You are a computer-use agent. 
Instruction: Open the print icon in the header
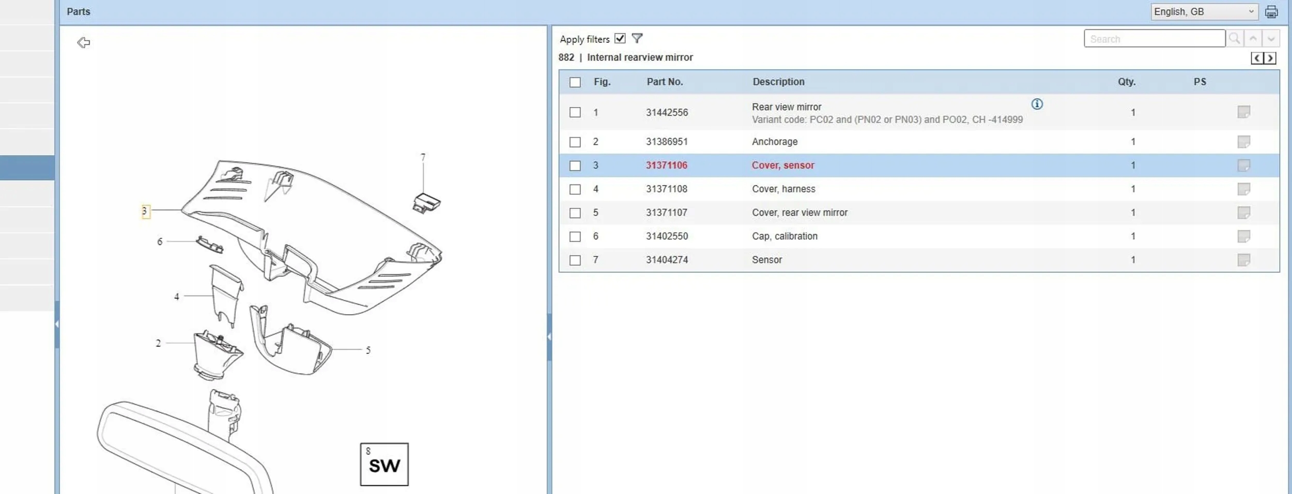tap(1271, 11)
